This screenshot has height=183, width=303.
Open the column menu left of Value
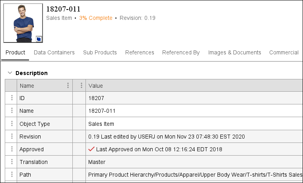point(81,86)
